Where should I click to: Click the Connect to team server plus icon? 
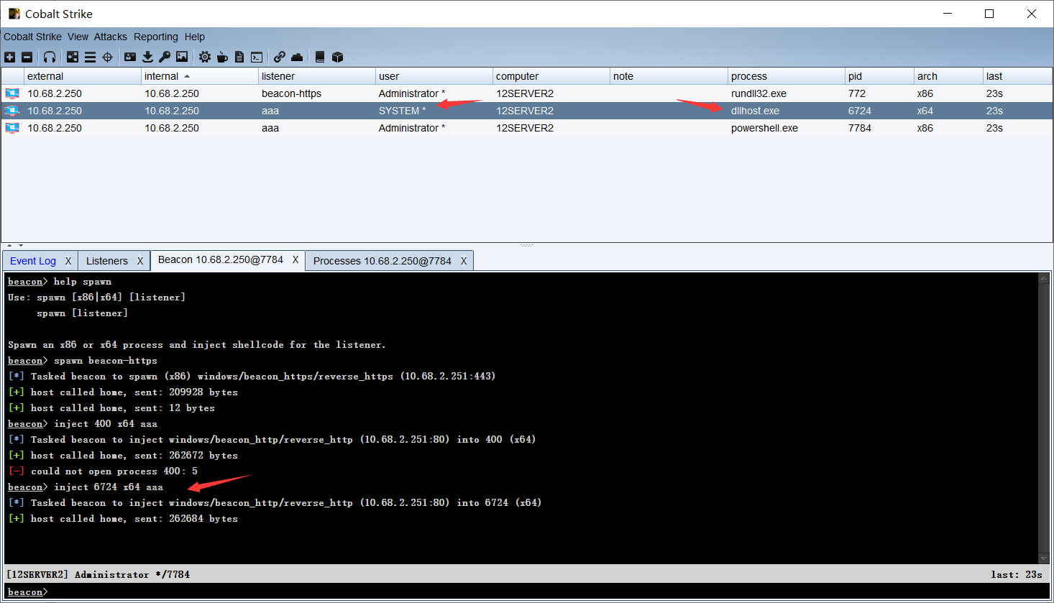tap(10, 57)
